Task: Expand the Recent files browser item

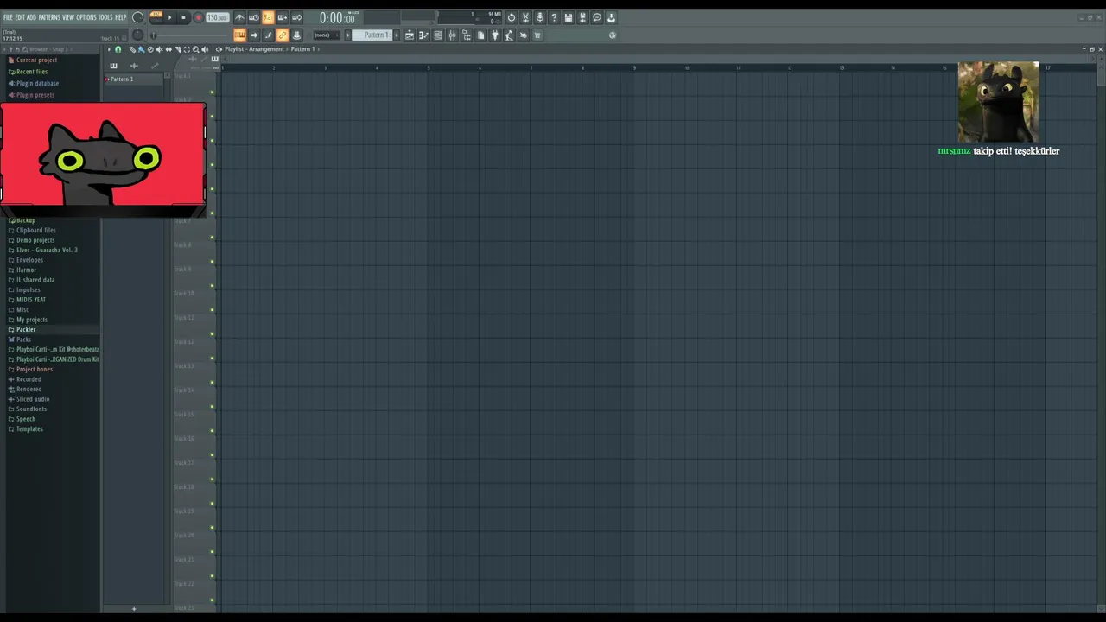Action: pos(32,72)
